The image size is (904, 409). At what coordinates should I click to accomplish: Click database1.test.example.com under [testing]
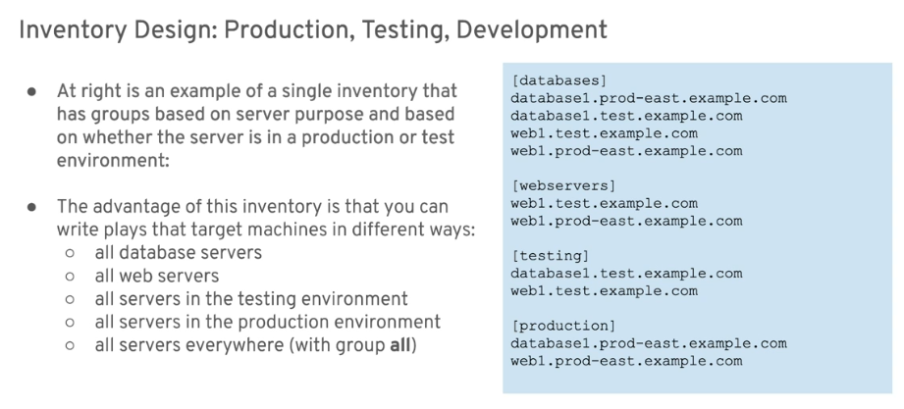coord(626,273)
